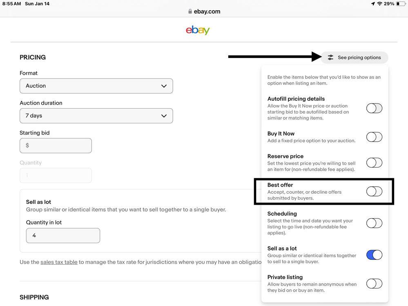This screenshot has height=306, width=408.
Task: Tap the location arrow status icon
Action: coord(373,4)
